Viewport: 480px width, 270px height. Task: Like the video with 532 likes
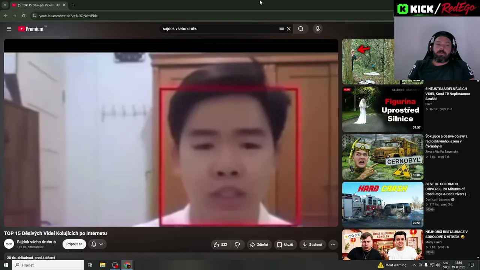click(x=220, y=244)
